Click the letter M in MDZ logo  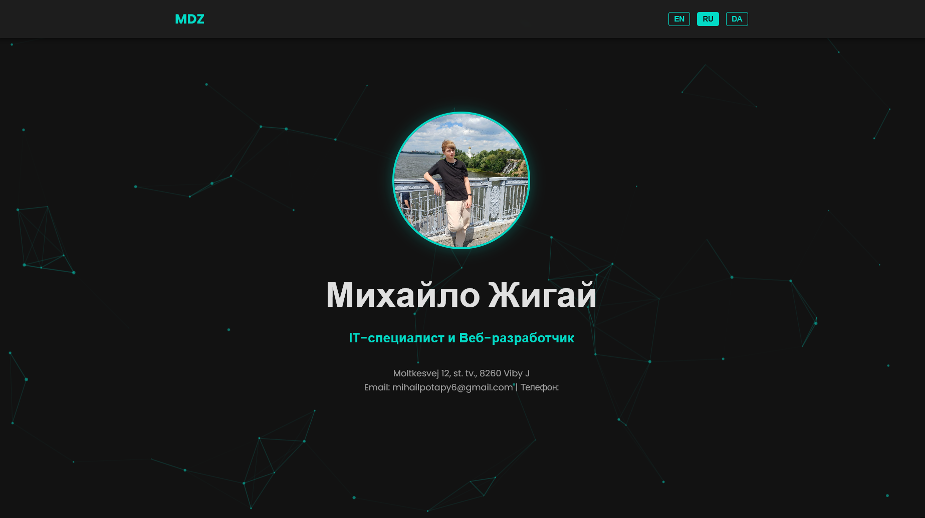click(181, 19)
